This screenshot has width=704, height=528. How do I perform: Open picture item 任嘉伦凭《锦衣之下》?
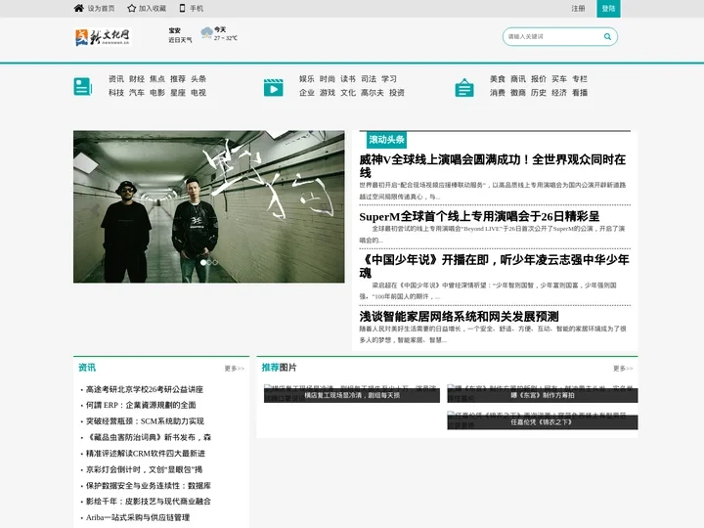(543, 420)
